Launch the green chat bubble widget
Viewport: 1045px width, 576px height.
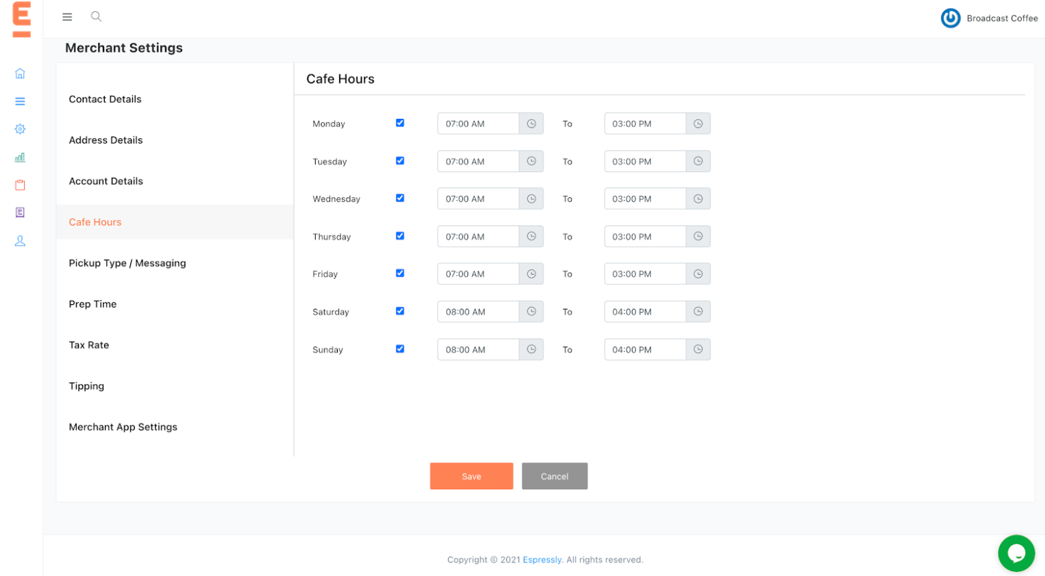coord(1016,553)
